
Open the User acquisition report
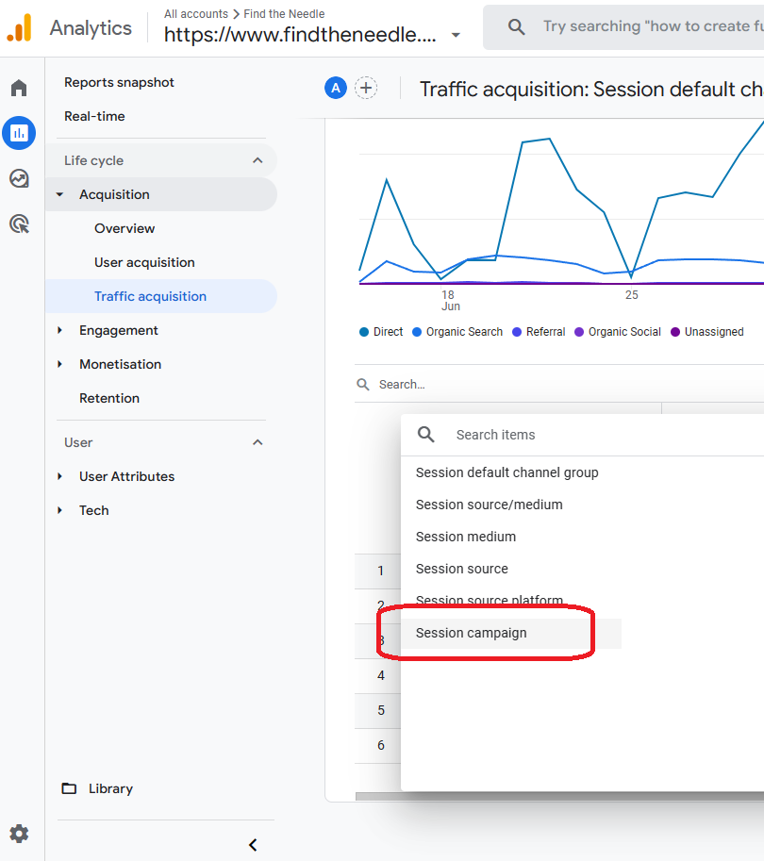(144, 262)
